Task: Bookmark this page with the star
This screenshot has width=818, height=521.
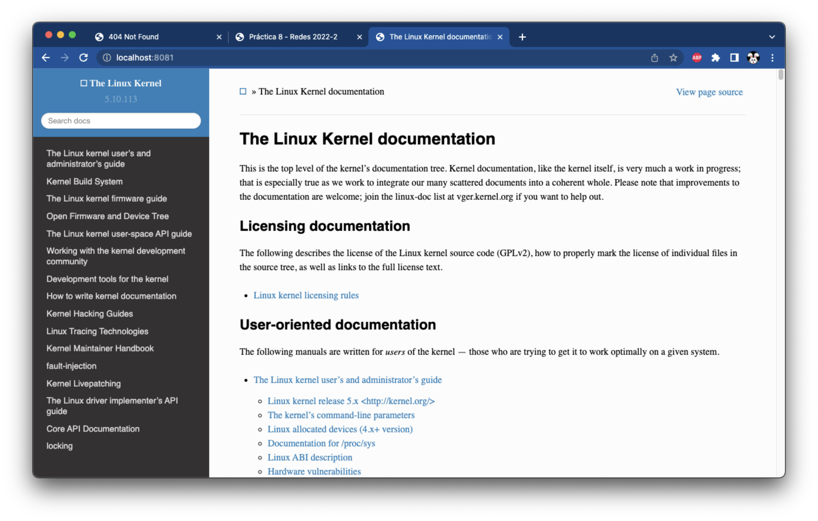Action: click(x=673, y=58)
